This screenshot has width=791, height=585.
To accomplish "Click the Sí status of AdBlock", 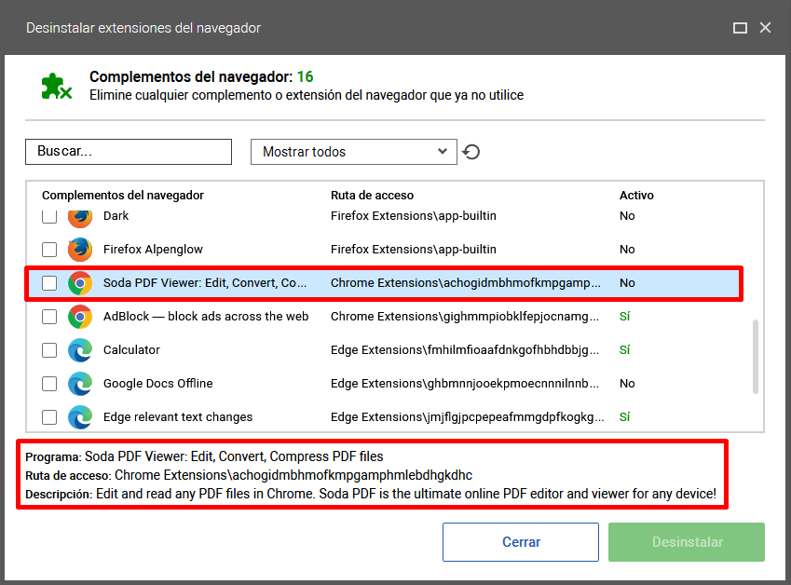I will click(624, 316).
